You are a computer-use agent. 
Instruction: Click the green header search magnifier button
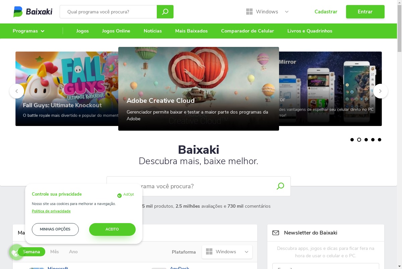165,12
